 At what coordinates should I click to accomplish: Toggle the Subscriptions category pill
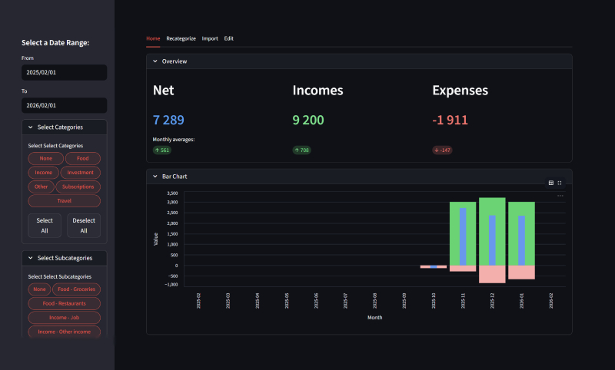click(x=78, y=187)
